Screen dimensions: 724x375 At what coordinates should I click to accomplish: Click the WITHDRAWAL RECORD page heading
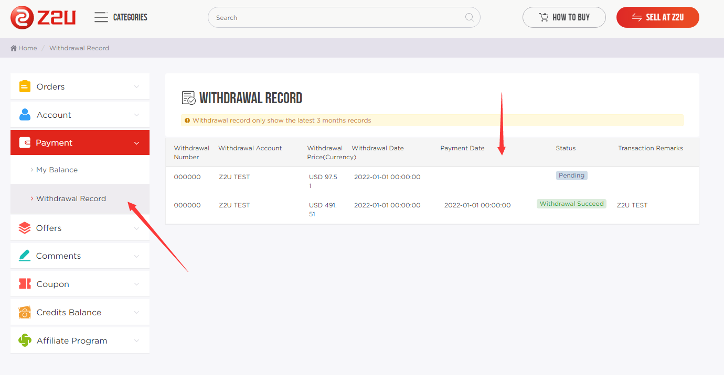pos(251,98)
